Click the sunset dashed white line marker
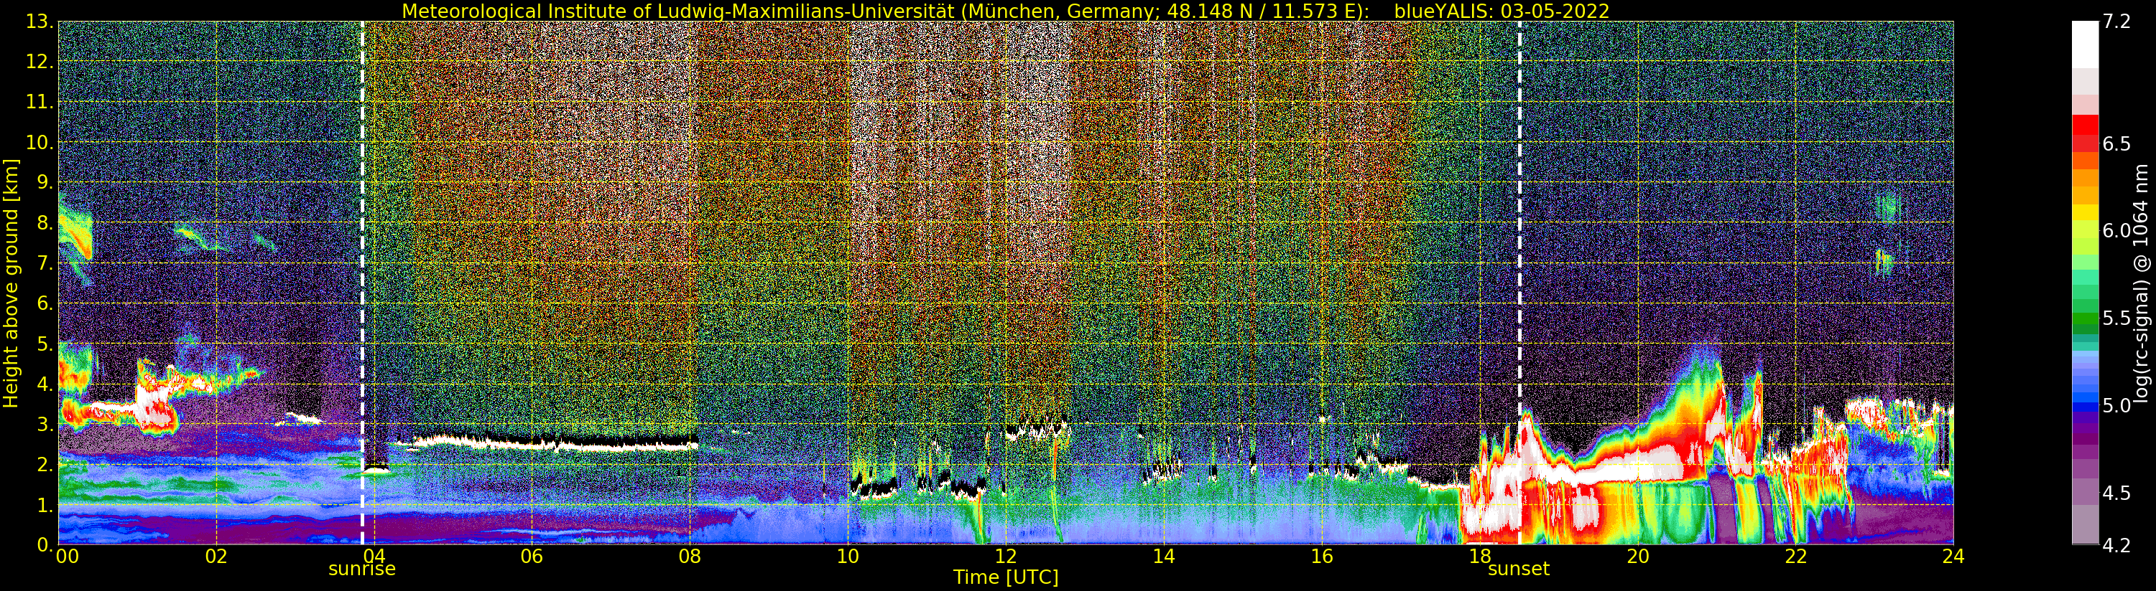2156x591 pixels. [x=1519, y=283]
